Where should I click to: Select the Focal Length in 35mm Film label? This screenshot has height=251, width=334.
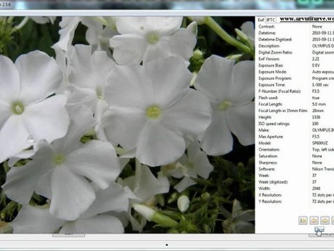[283, 111]
